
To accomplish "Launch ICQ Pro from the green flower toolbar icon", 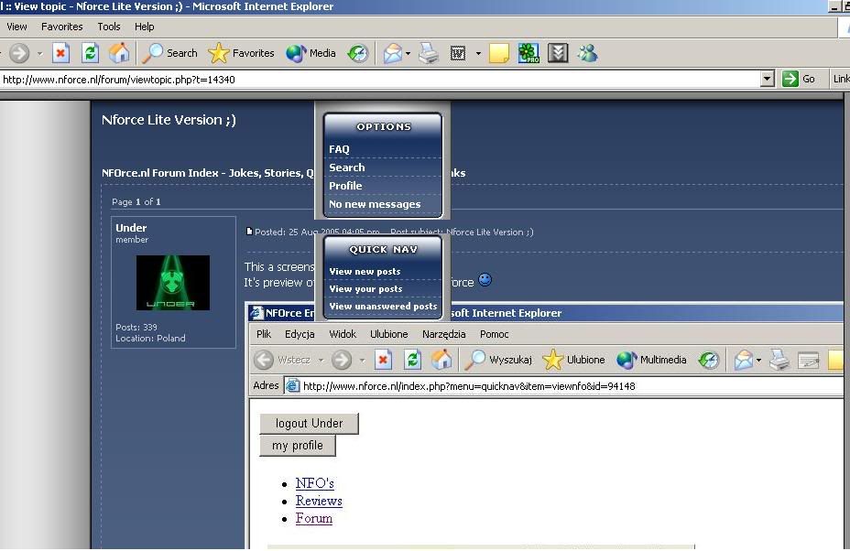I will coord(529,53).
